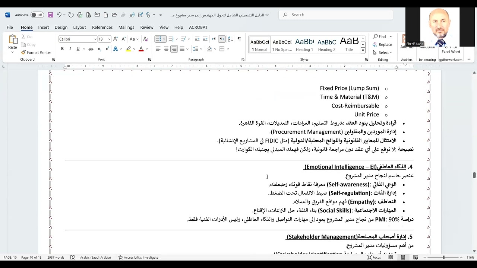The width and height of the screenshot is (477, 268).
Task: Open Font dialog launcher
Action: [x=149, y=60]
